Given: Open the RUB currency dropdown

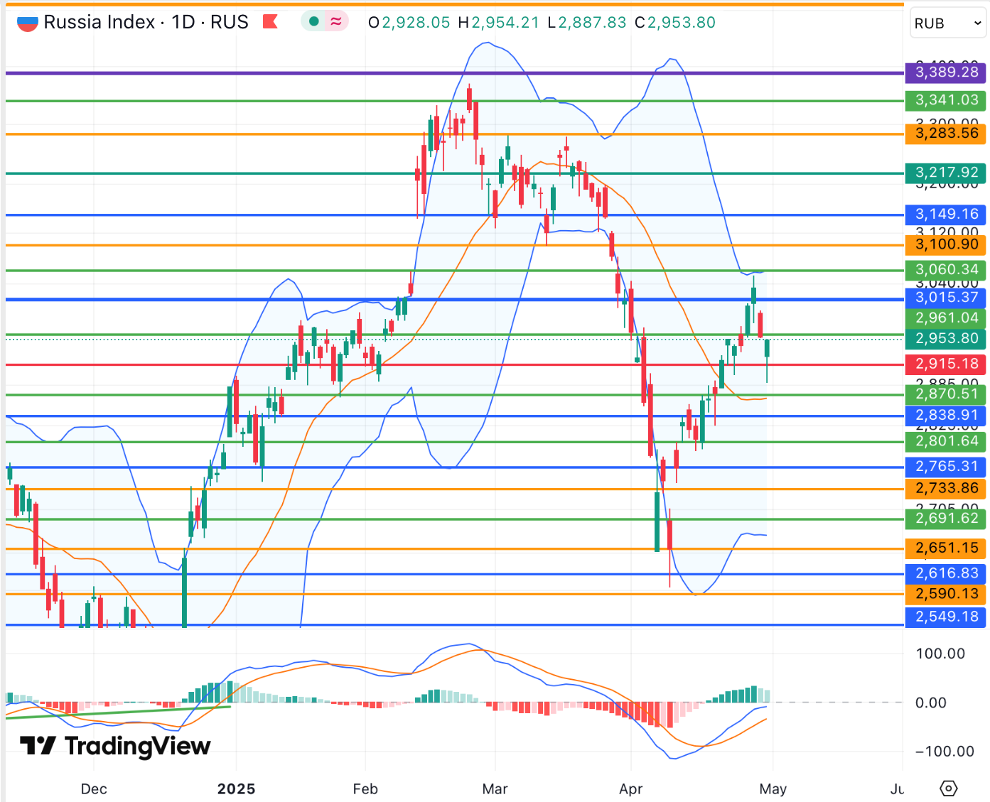Looking at the screenshot, I should coord(948,23).
